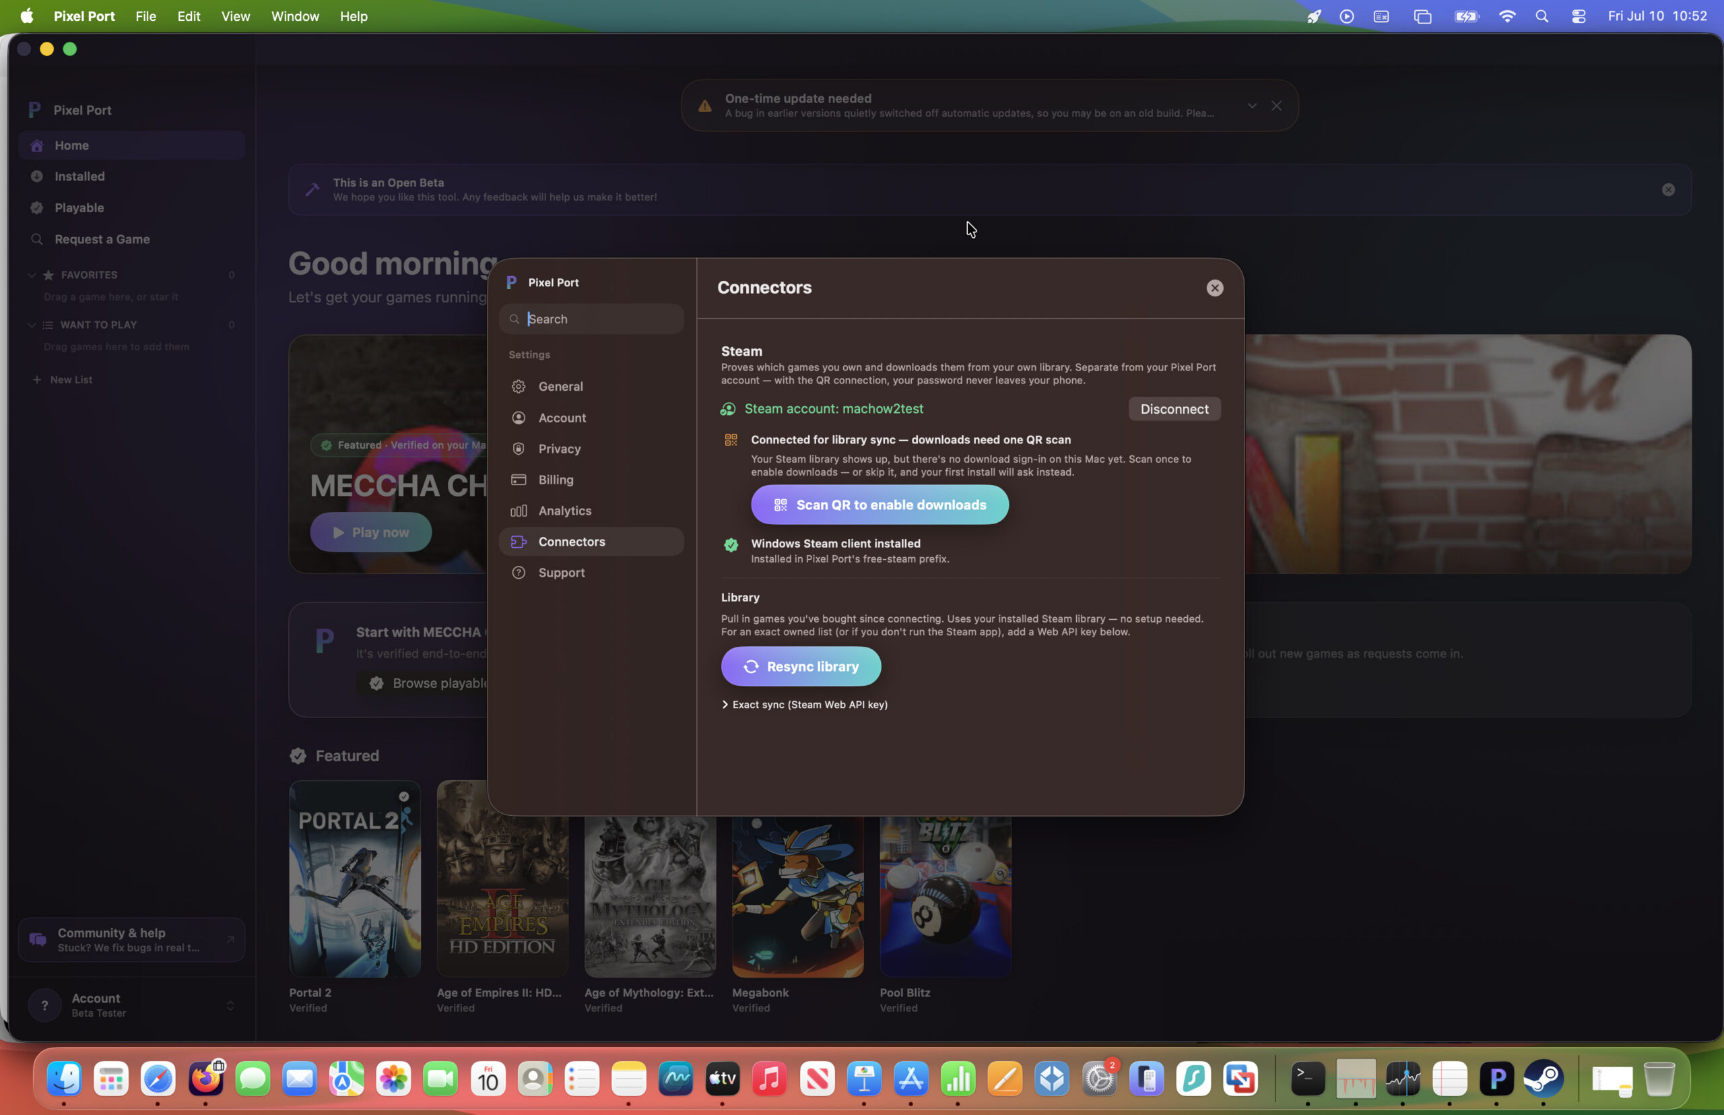Open Megabonk game thumbnail

(797, 896)
